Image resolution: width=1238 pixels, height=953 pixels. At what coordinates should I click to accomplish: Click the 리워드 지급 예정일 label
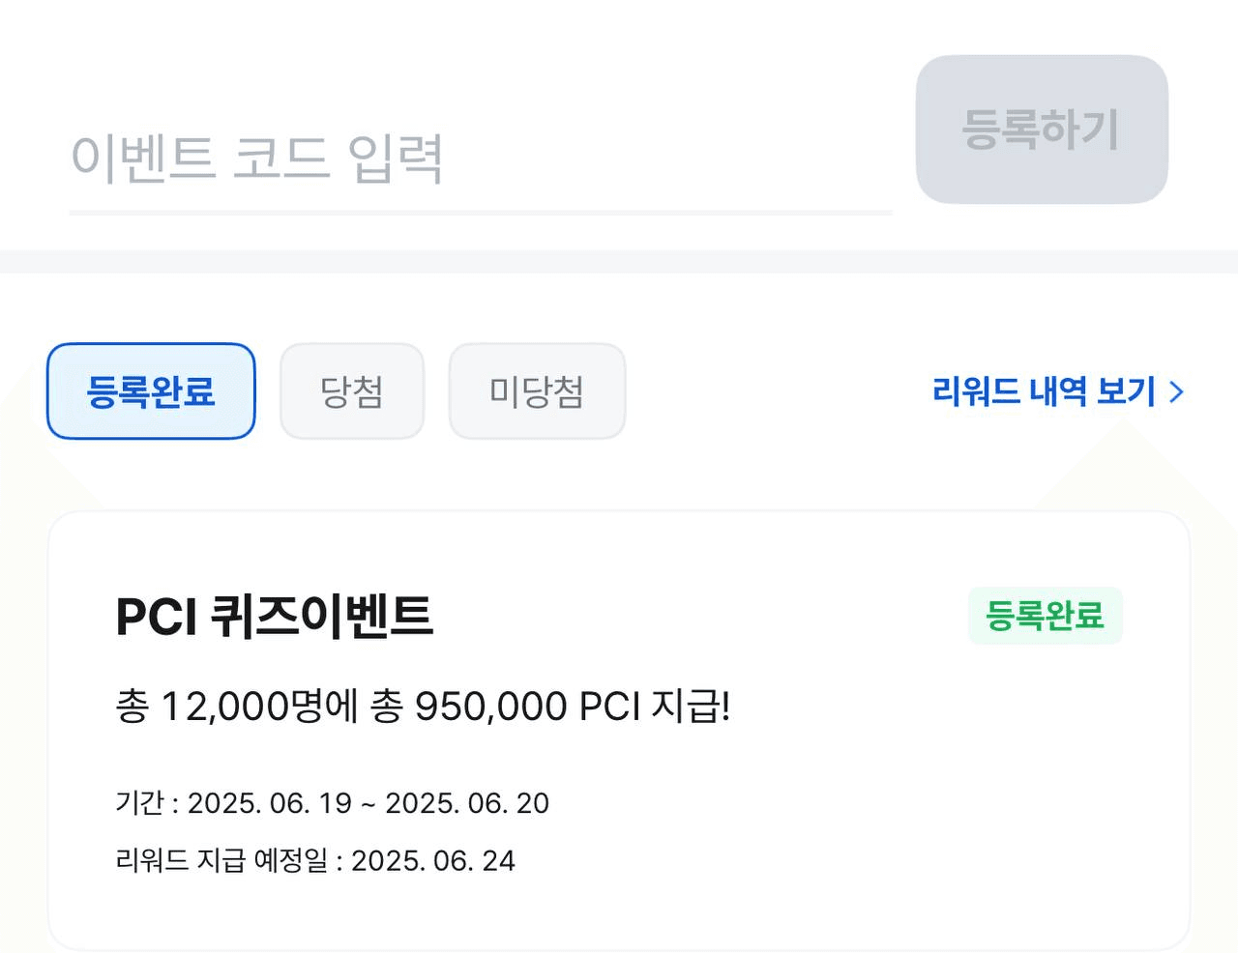pyautogui.click(x=222, y=860)
